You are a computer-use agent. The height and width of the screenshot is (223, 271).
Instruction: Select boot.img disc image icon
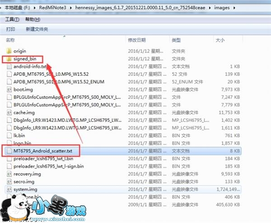pos(9,89)
